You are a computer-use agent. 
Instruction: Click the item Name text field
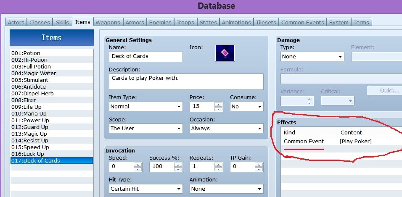[x=145, y=56]
